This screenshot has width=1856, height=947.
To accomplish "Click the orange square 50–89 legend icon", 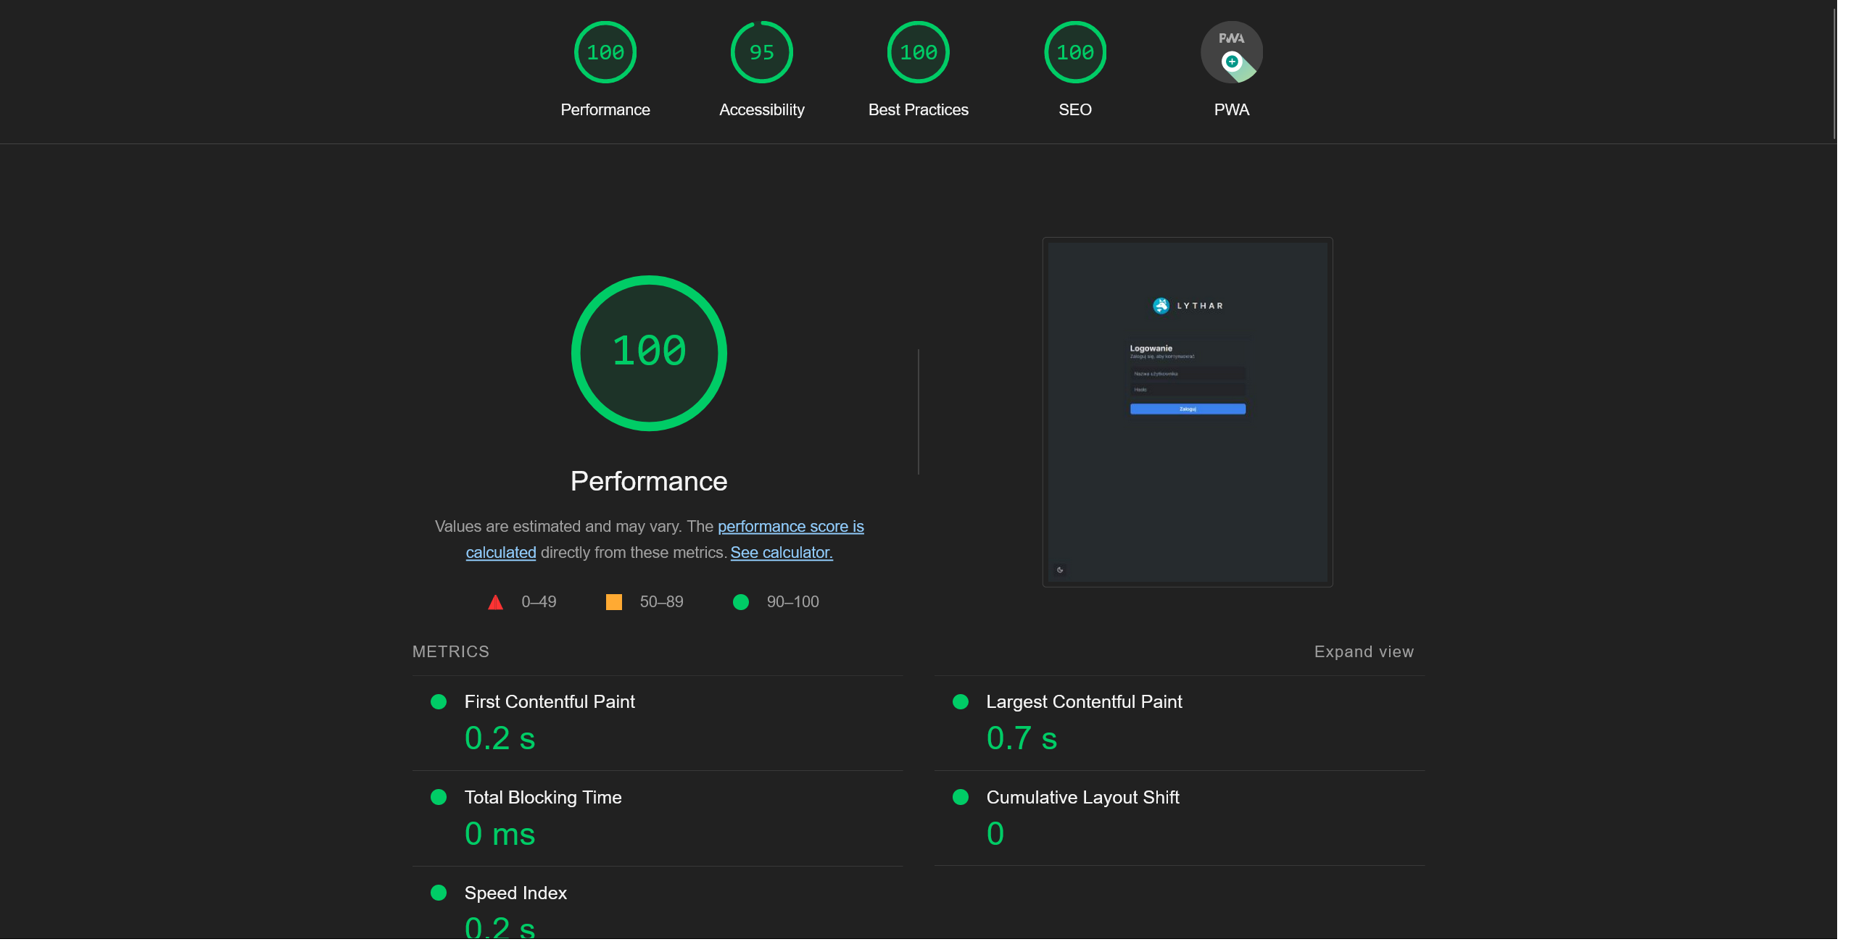I will point(613,602).
